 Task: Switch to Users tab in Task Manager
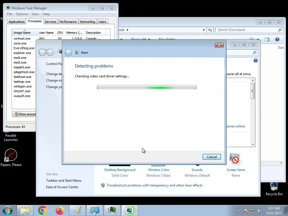(102, 22)
